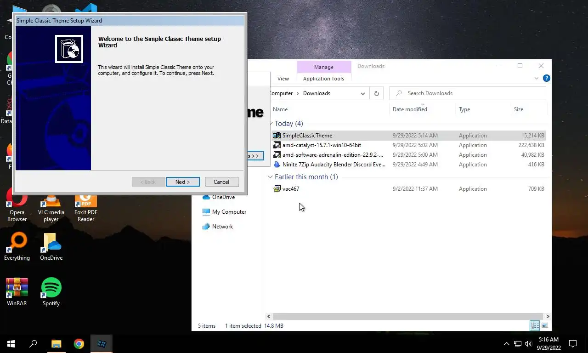Open OneDrive desktop shortcut icon

pos(51,246)
